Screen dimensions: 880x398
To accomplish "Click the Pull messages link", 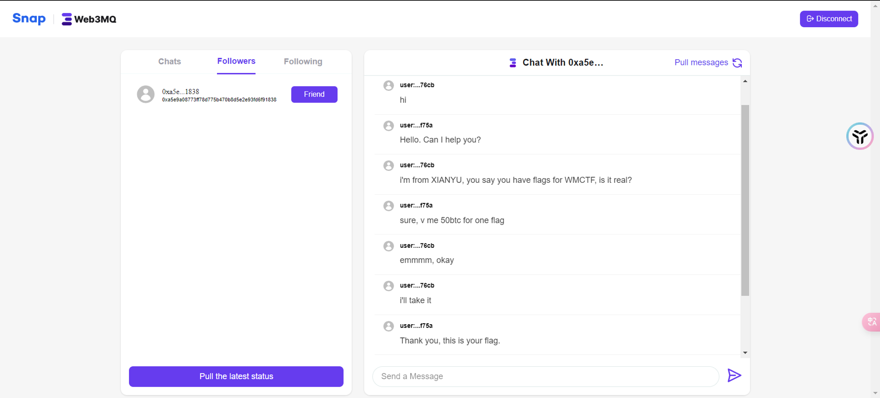I will (701, 63).
